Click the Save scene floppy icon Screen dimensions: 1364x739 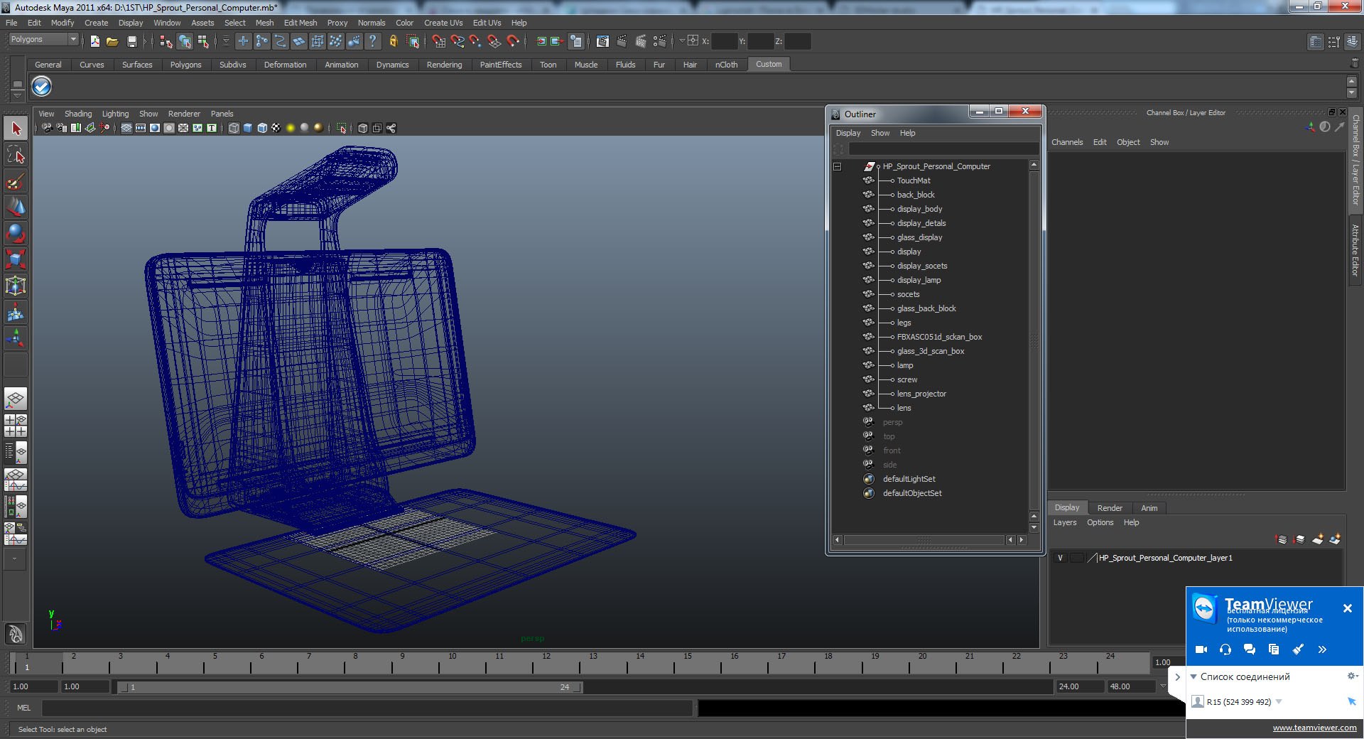click(131, 42)
